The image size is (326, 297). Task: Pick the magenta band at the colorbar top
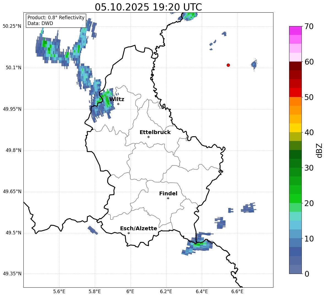tap(295, 30)
